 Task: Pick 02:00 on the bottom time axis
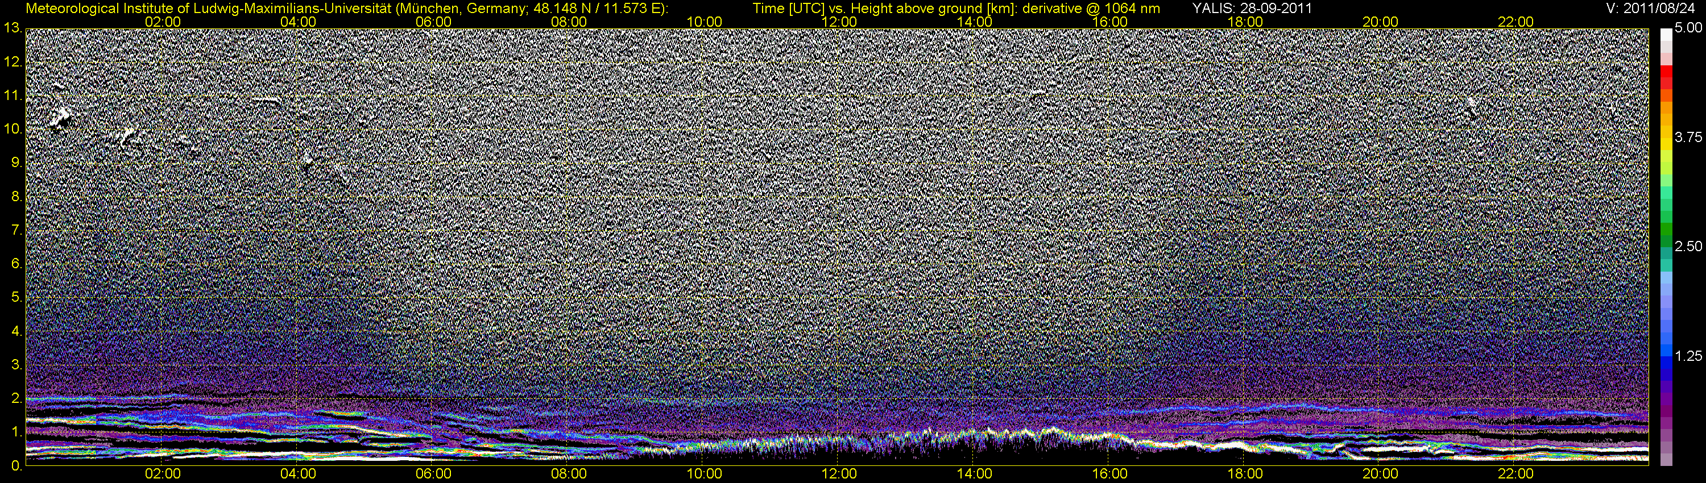point(162,474)
